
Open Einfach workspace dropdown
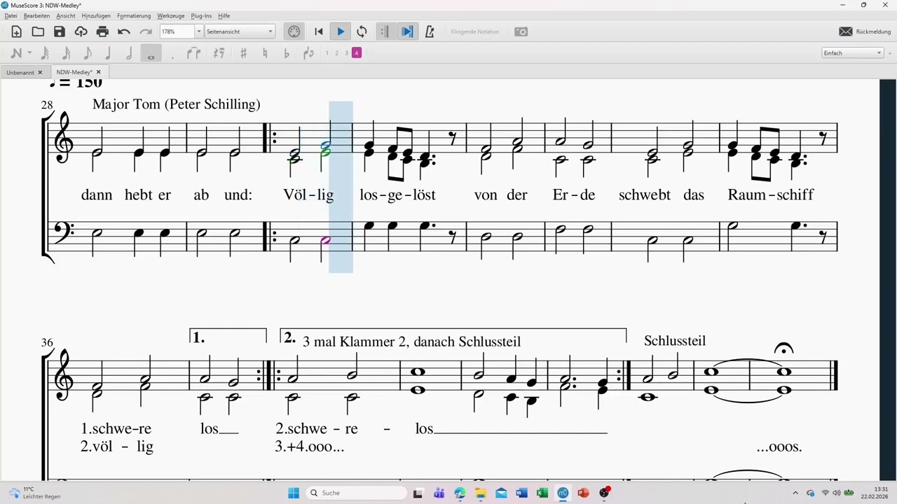(853, 53)
